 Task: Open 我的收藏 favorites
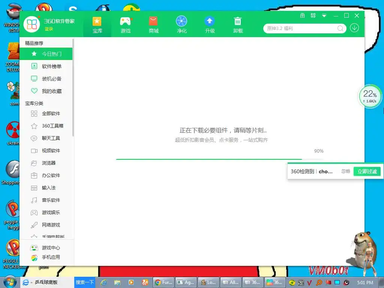point(46,91)
